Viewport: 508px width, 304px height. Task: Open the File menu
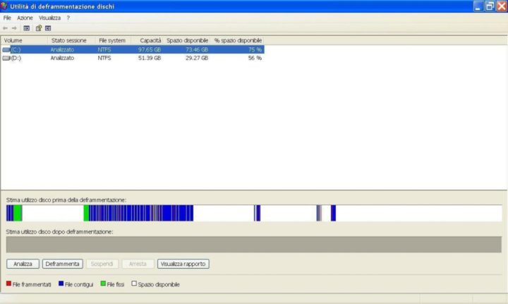(x=7, y=18)
